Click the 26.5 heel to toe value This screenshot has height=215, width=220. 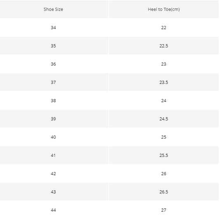[x=164, y=192]
